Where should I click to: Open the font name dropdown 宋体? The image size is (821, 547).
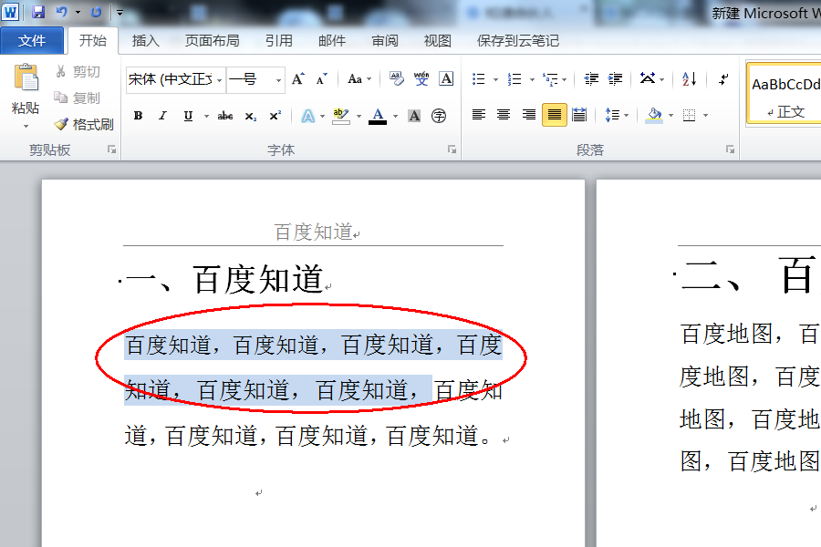[219, 80]
